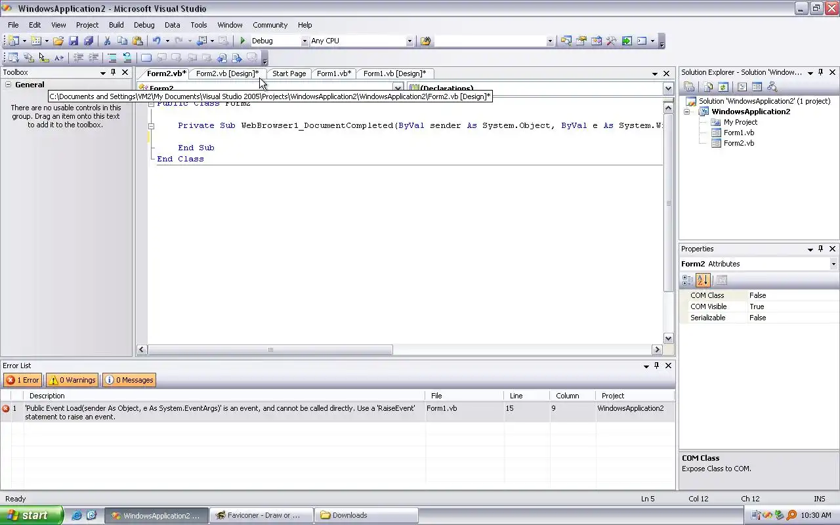Screen dimensions: 840x525
Task: Start debugging with the green play icon
Action: pos(243,41)
